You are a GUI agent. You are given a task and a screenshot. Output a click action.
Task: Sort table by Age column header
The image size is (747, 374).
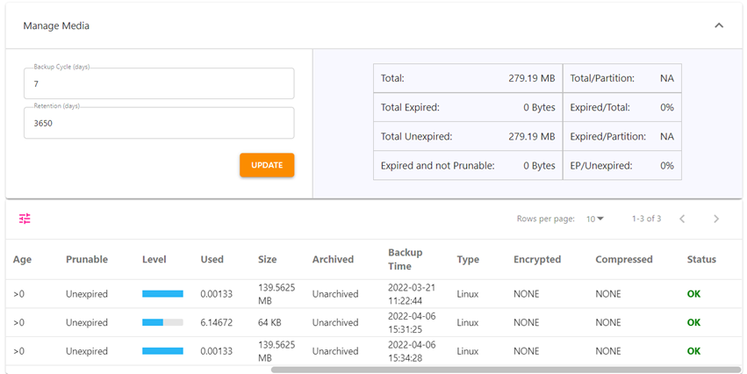click(22, 259)
